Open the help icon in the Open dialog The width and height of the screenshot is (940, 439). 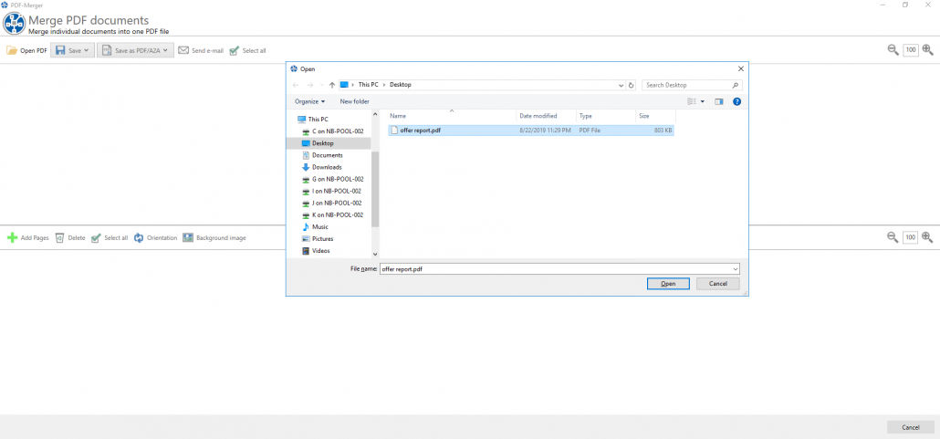pos(737,102)
